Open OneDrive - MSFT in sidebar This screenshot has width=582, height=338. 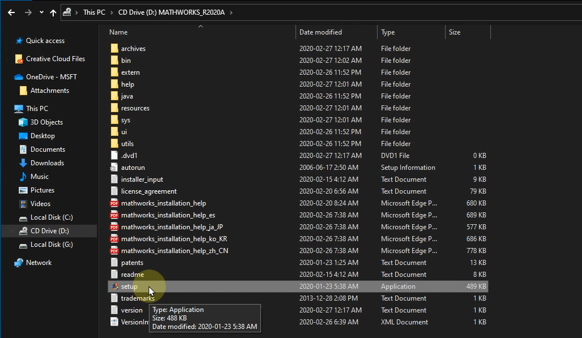(x=51, y=77)
